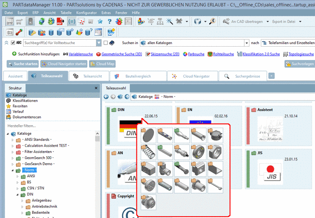Open the Konfigurator menu
Image resolution: width=315 pixels, height=218 pixels.
pyautogui.click(x=86, y=13)
